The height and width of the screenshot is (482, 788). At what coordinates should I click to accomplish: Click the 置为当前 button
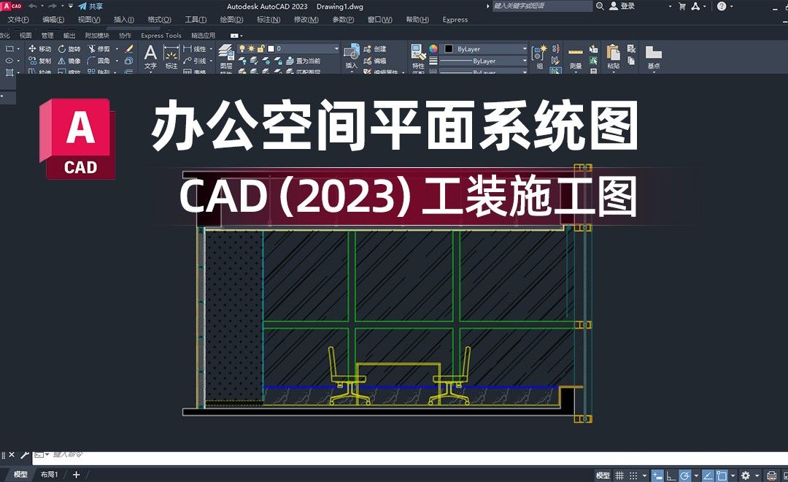306,61
